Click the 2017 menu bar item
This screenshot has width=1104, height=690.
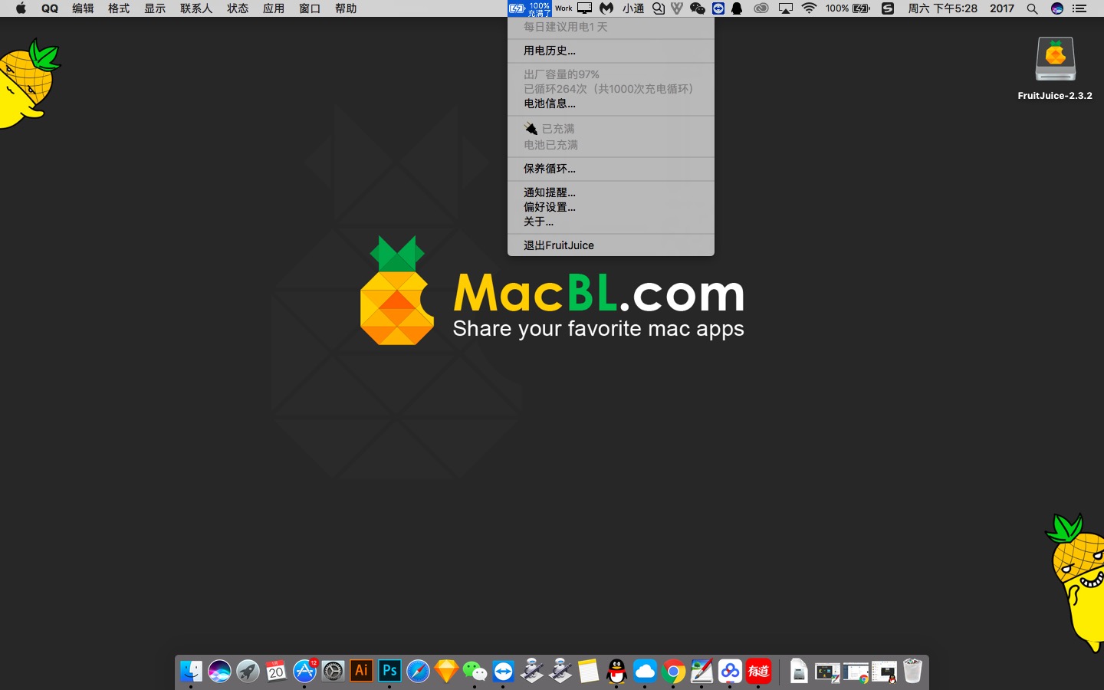1002,8
